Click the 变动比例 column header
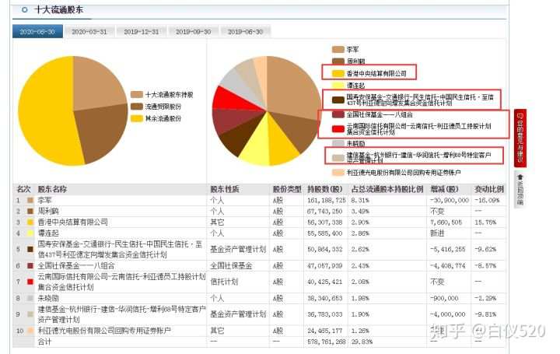The height and width of the screenshot is (354, 560). pyautogui.click(x=489, y=189)
